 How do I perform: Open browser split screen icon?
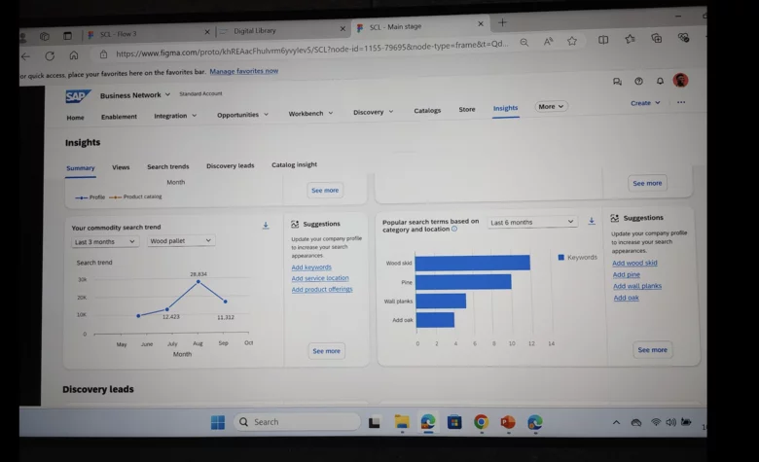(x=603, y=40)
